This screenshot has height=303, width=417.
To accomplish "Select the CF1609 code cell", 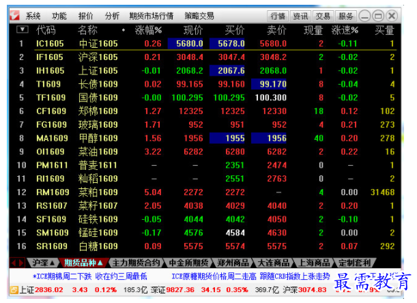I will click(x=51, y=111).
